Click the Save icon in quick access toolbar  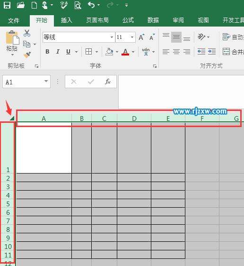pos(7,5)
